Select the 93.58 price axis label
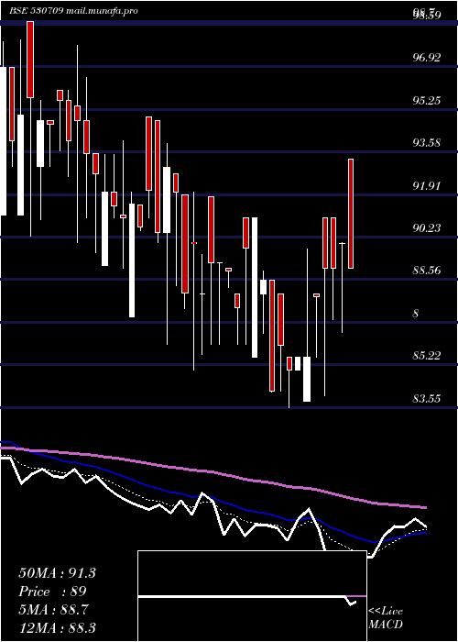The width and height of the screenshot is (458, 642). click(427, 143)
